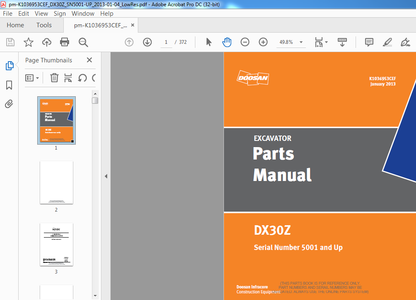
Task: Zoom in with plus button
Action: tap(263, 42)
